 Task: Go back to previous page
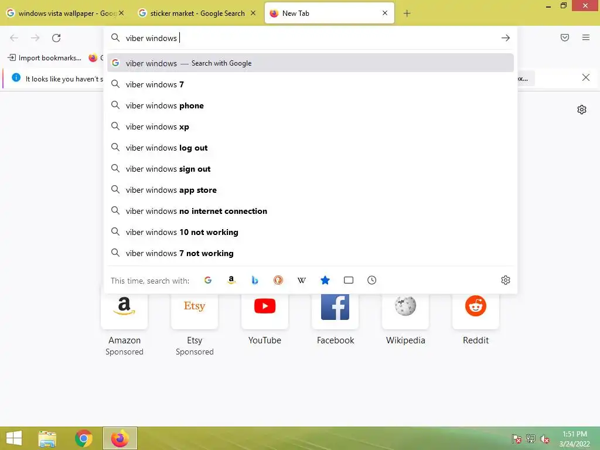(14, 38)
